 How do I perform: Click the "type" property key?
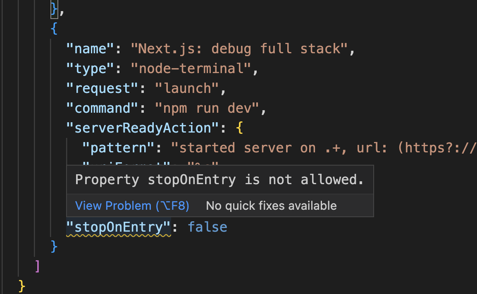point(90,69)
